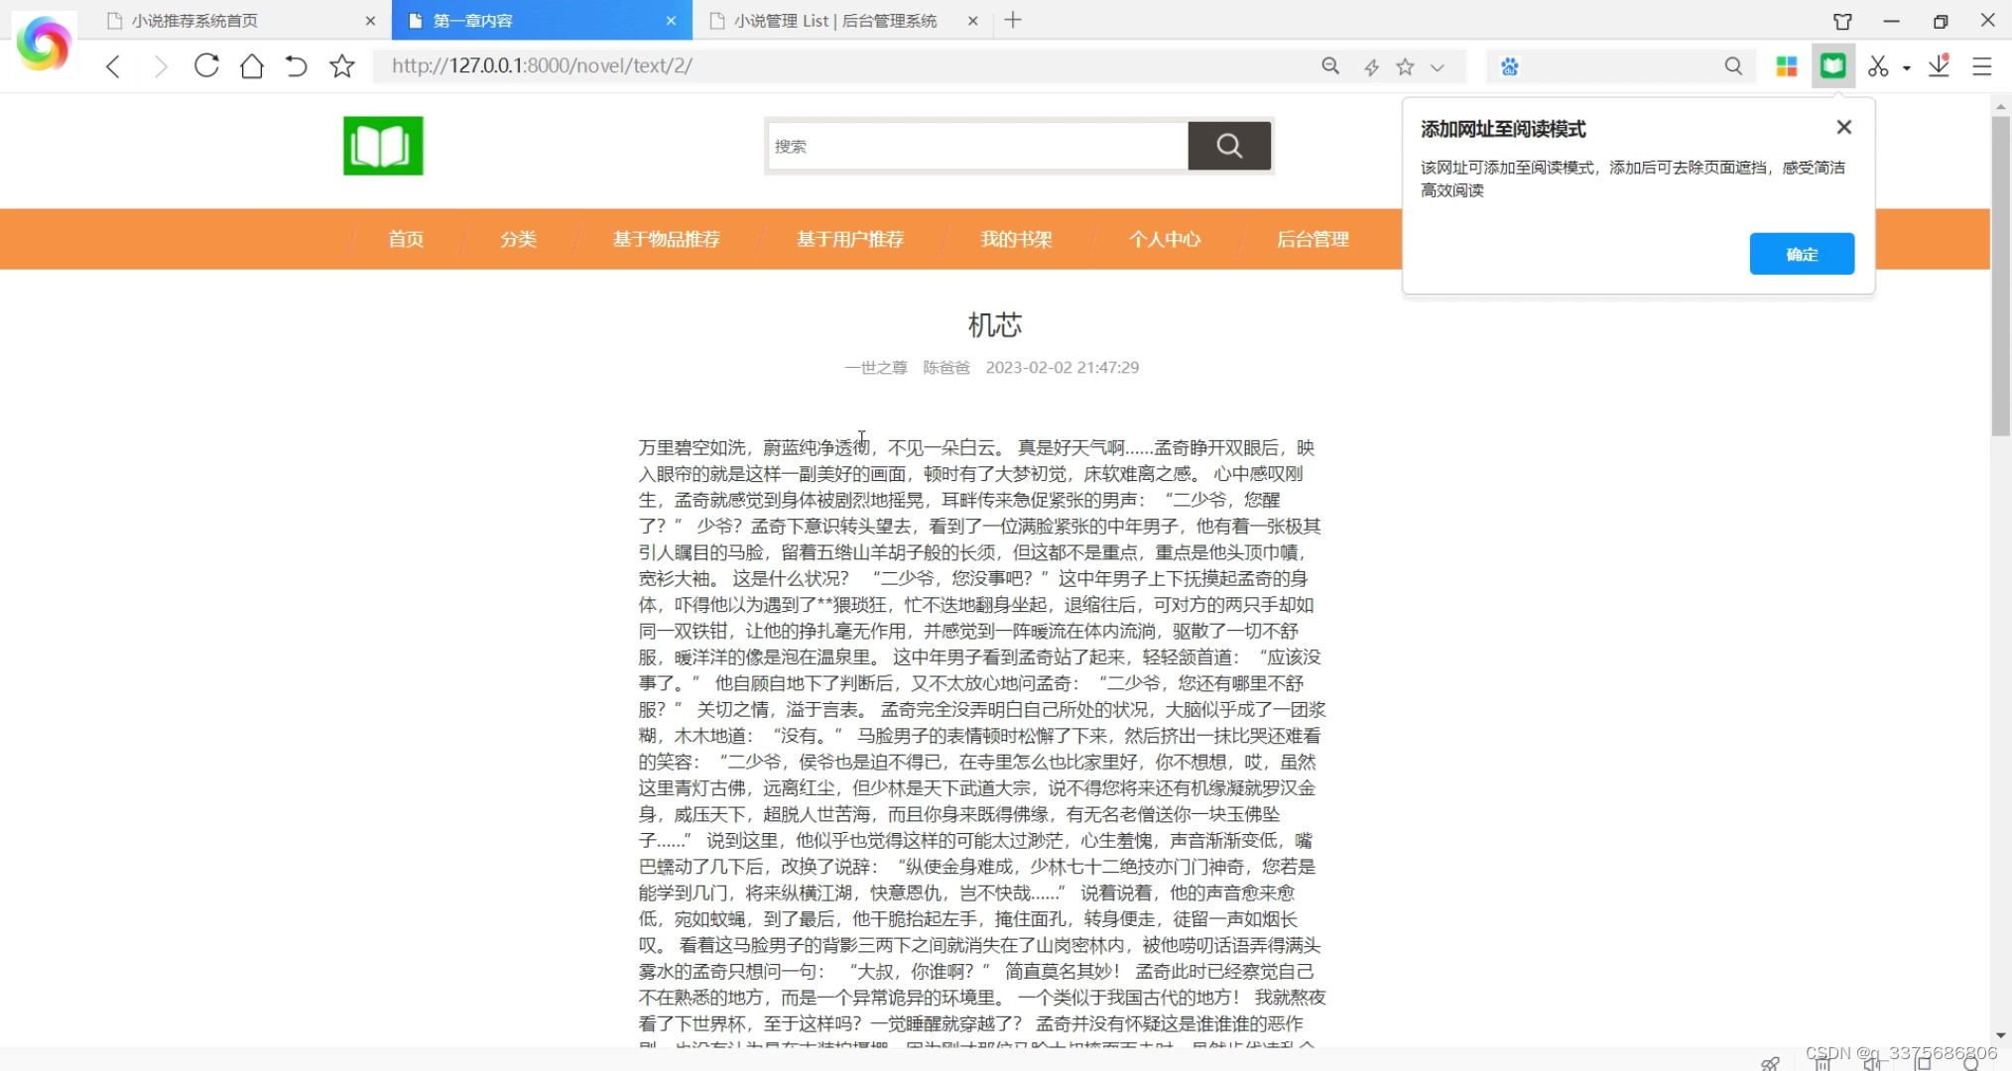
Task: Click the 搜索 input field
Action: point(977,147)
